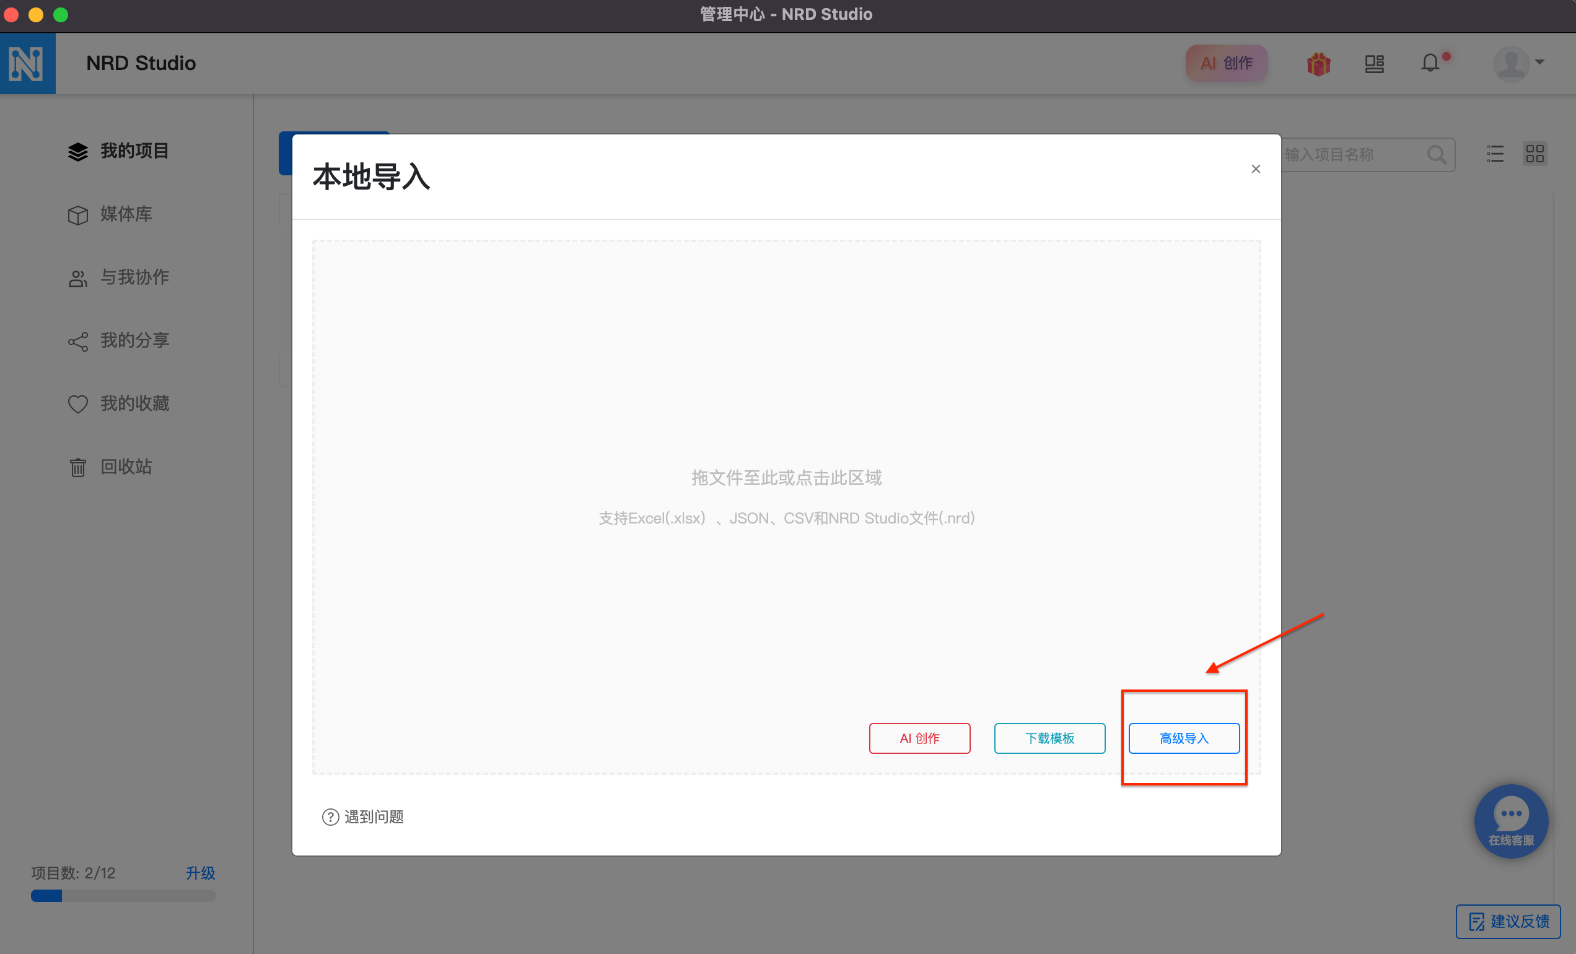The height and width of the screenshot is (954, 1576).
Task: Click the 下载模板 button
Action: [1049, 738]
